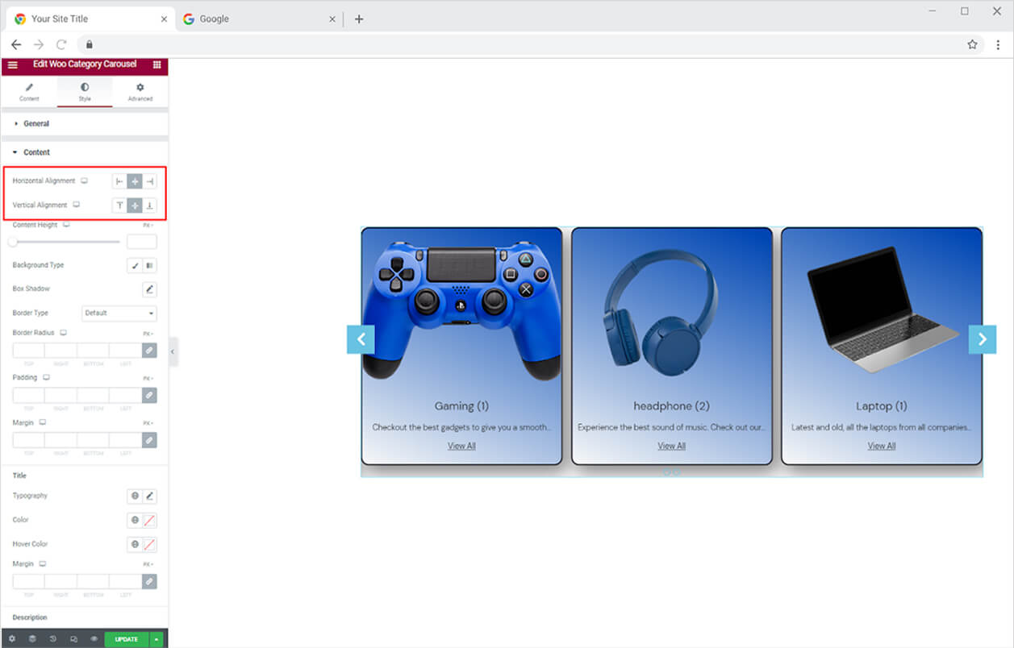Set Vertical Alignment to bottom
The height and width of the screenshot is (648, 1014).
(149, 206)
